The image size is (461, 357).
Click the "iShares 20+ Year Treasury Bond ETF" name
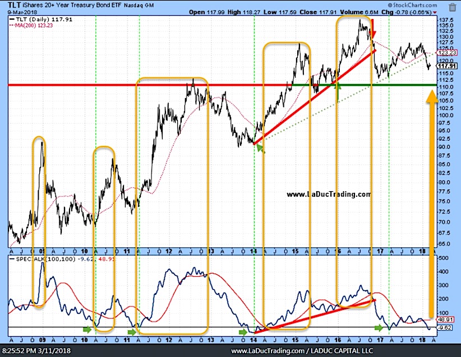point(72,5)
